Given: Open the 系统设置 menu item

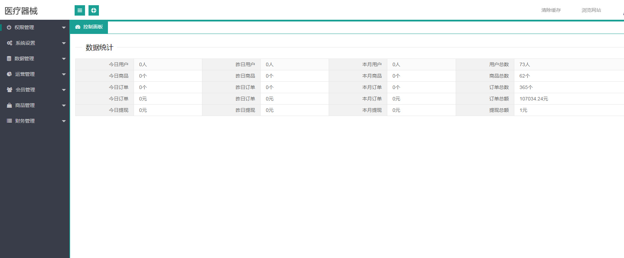Looking at the screenshot, I should (25, 43).
